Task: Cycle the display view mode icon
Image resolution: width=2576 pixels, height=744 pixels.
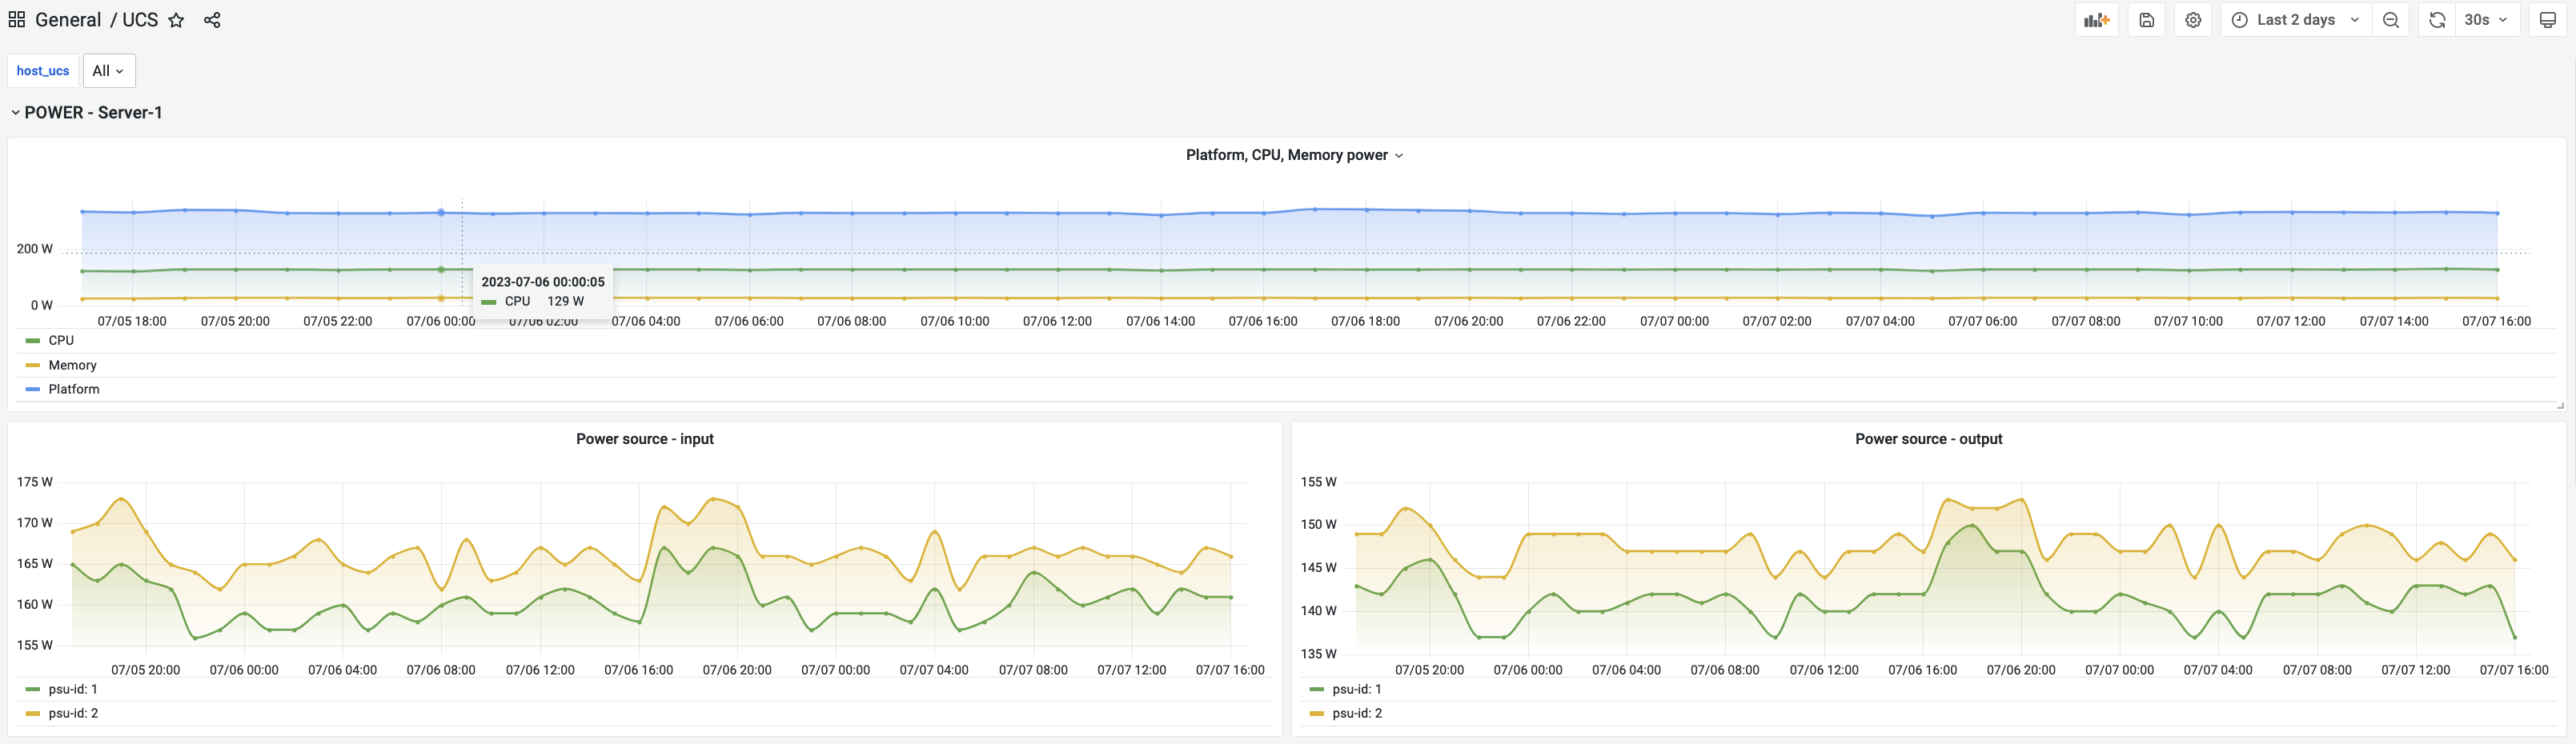Action: [2548, 20]
